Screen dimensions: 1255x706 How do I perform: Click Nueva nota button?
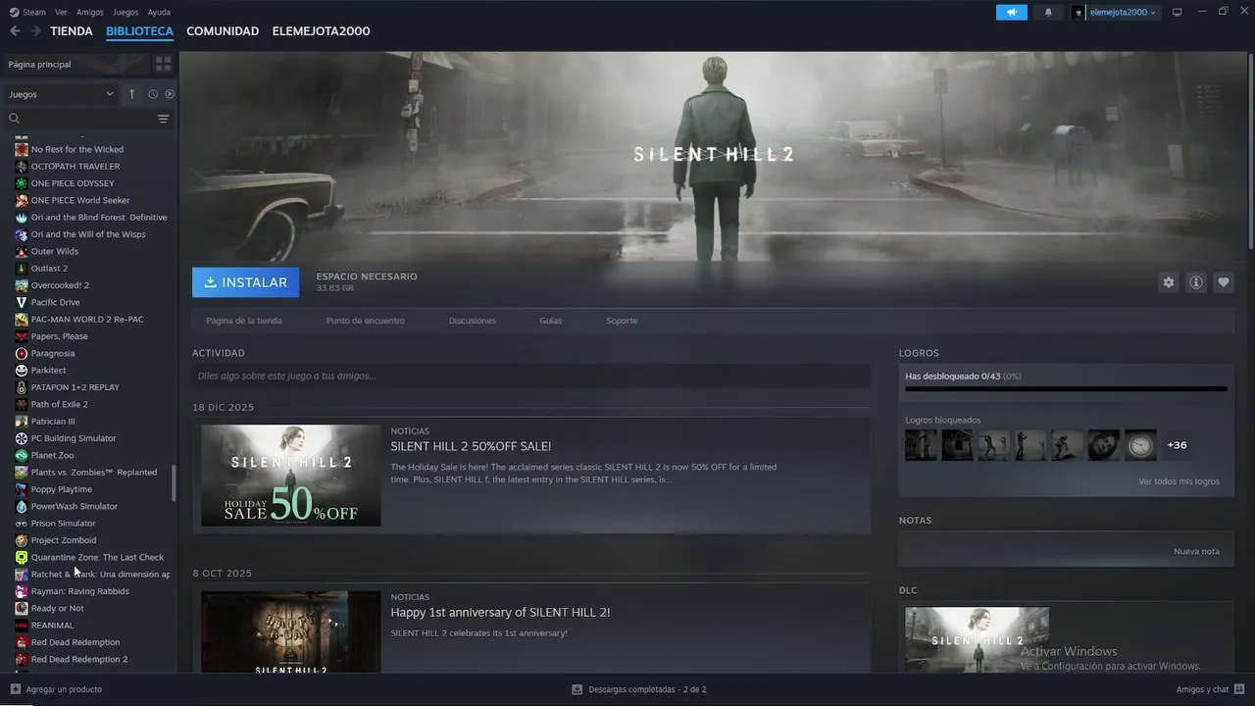tap(1197, 551)
